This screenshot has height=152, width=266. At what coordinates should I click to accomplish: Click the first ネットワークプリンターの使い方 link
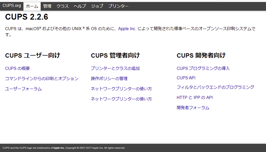click(x=122, y=89)
